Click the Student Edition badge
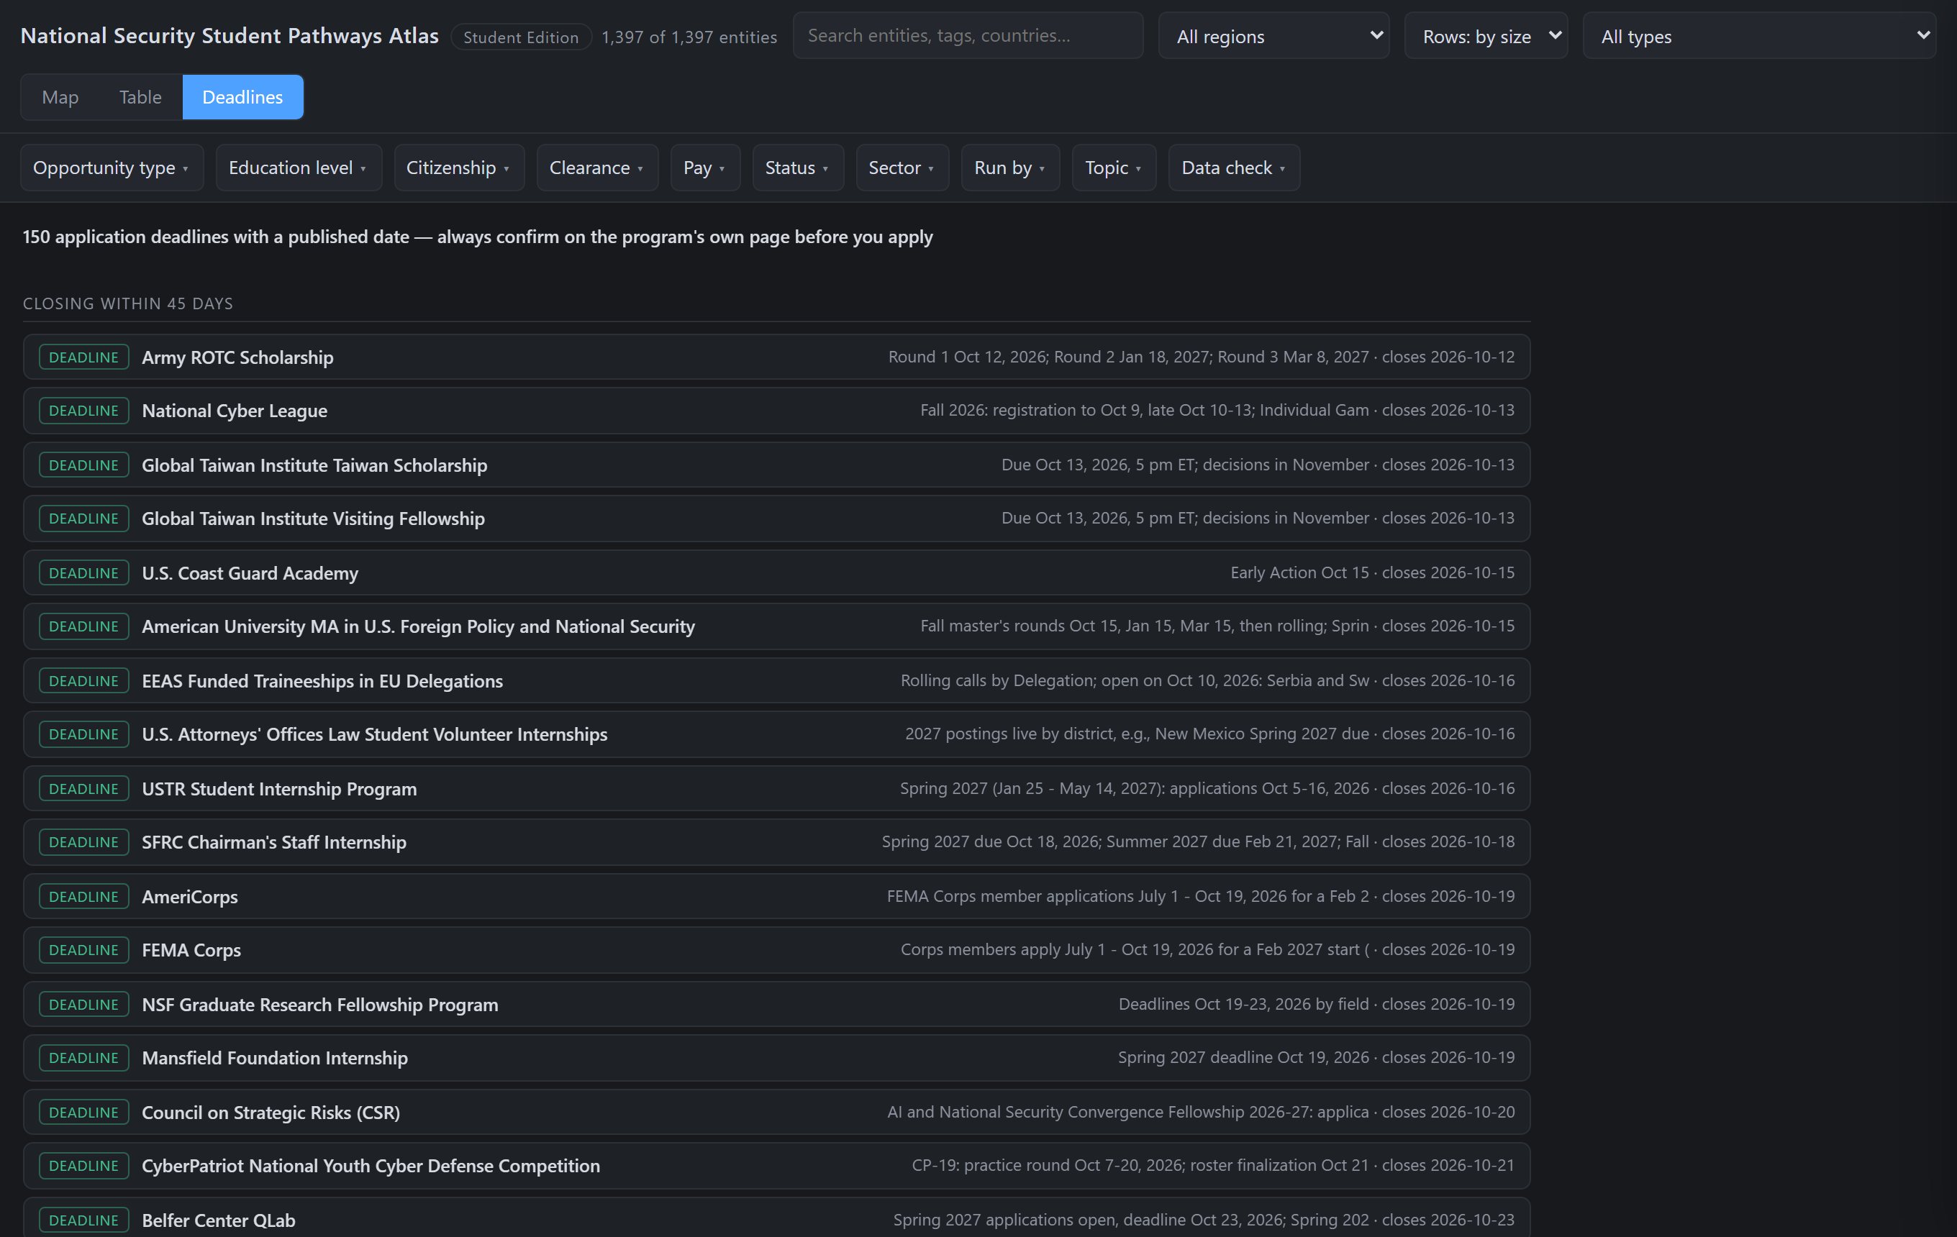Viewport: 1957px width, 1237px height. (x=521, y=37)
